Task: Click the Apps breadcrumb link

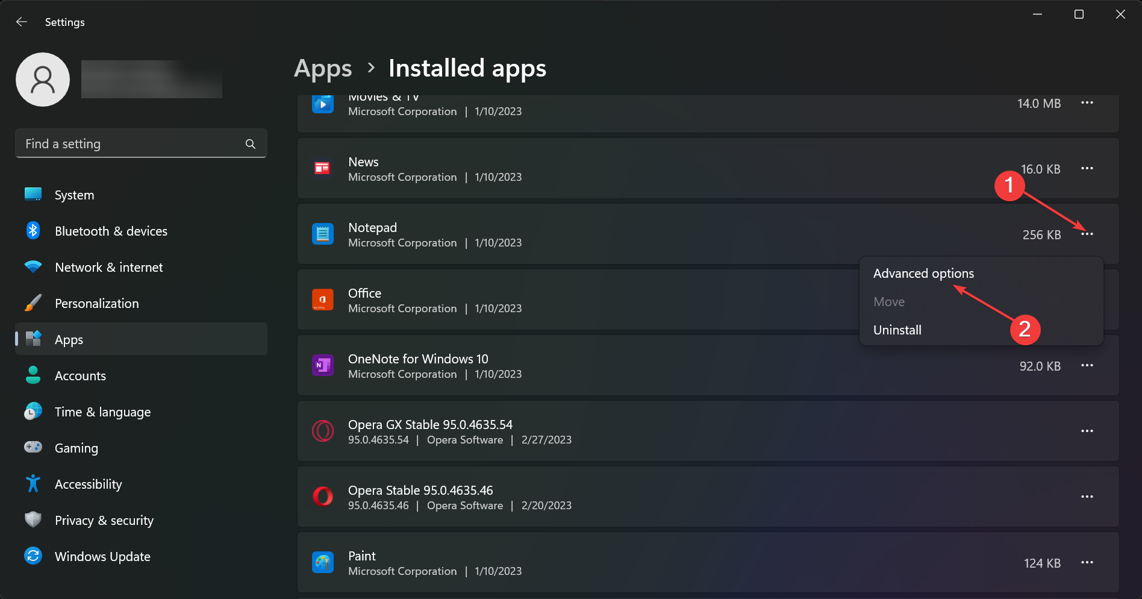Action: pos(323,69)
